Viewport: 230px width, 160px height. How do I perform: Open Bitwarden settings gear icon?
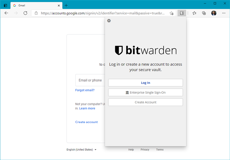109,21
